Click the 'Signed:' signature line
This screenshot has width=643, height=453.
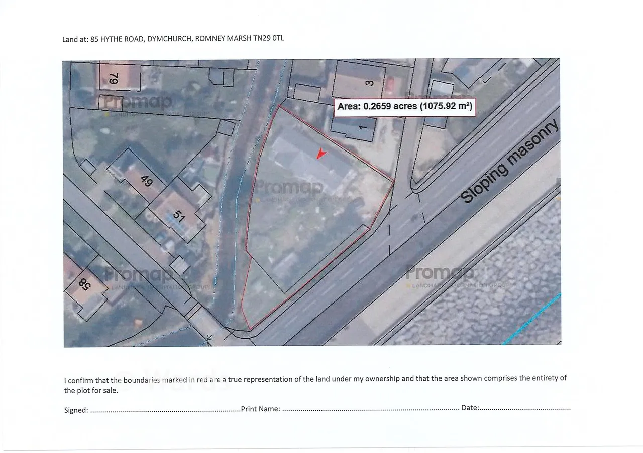click(x=152, y=410)
